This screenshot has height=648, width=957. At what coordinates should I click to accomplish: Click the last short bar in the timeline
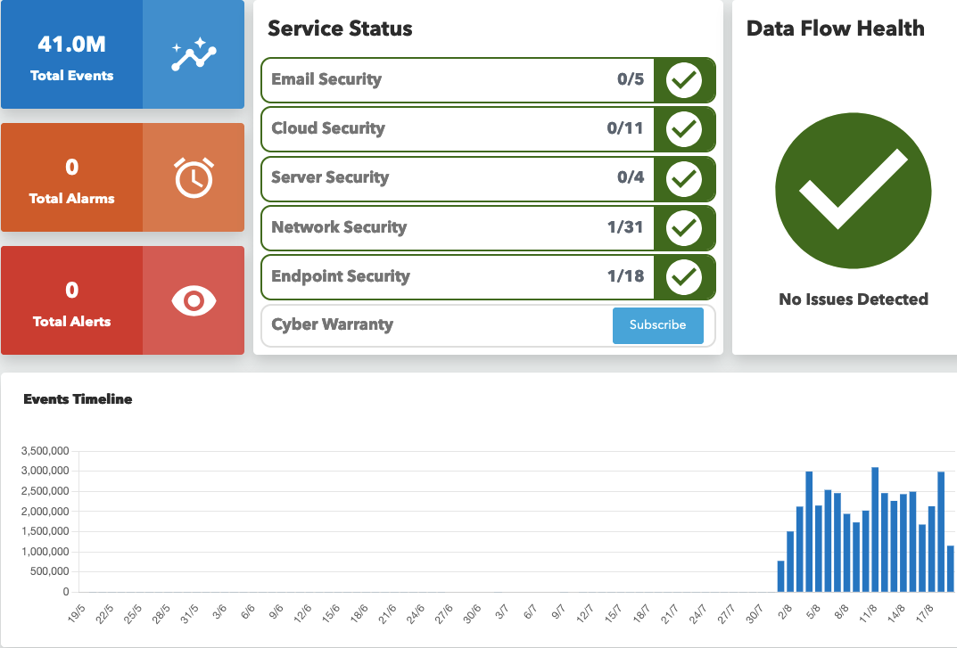[x=950, y=569]
